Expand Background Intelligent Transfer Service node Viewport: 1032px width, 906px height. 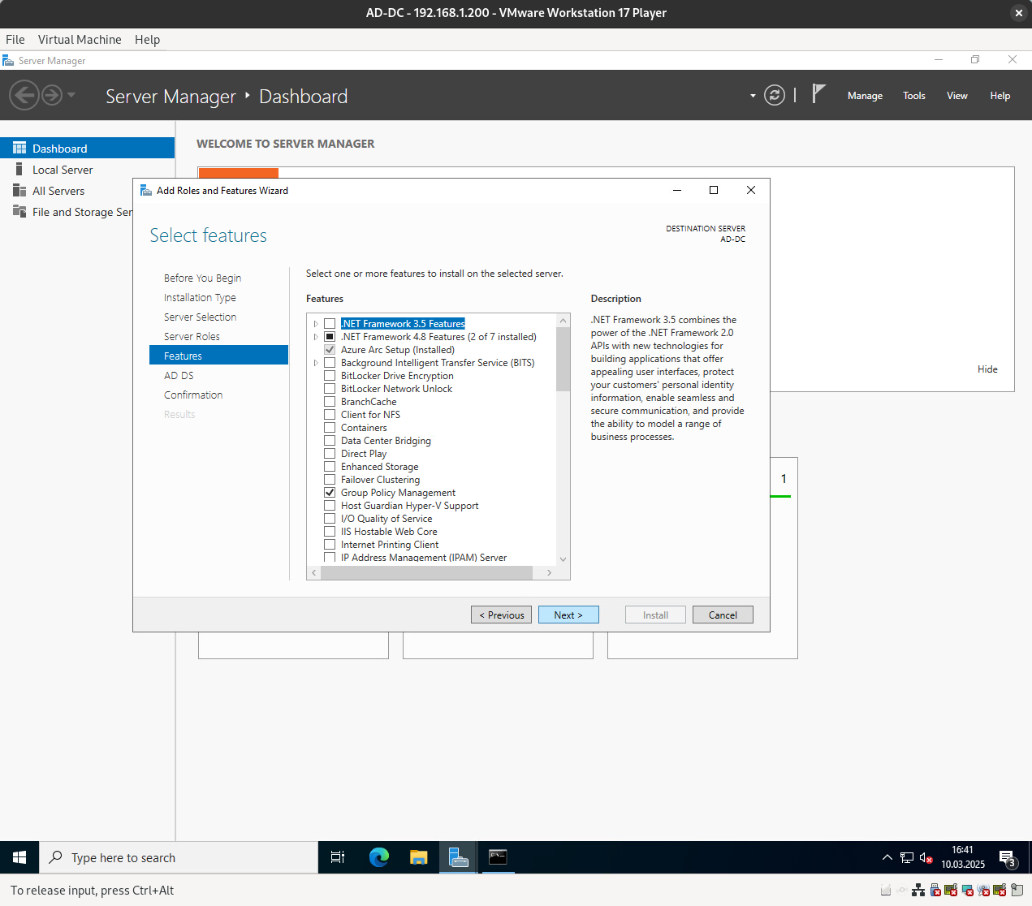(316, 363)
